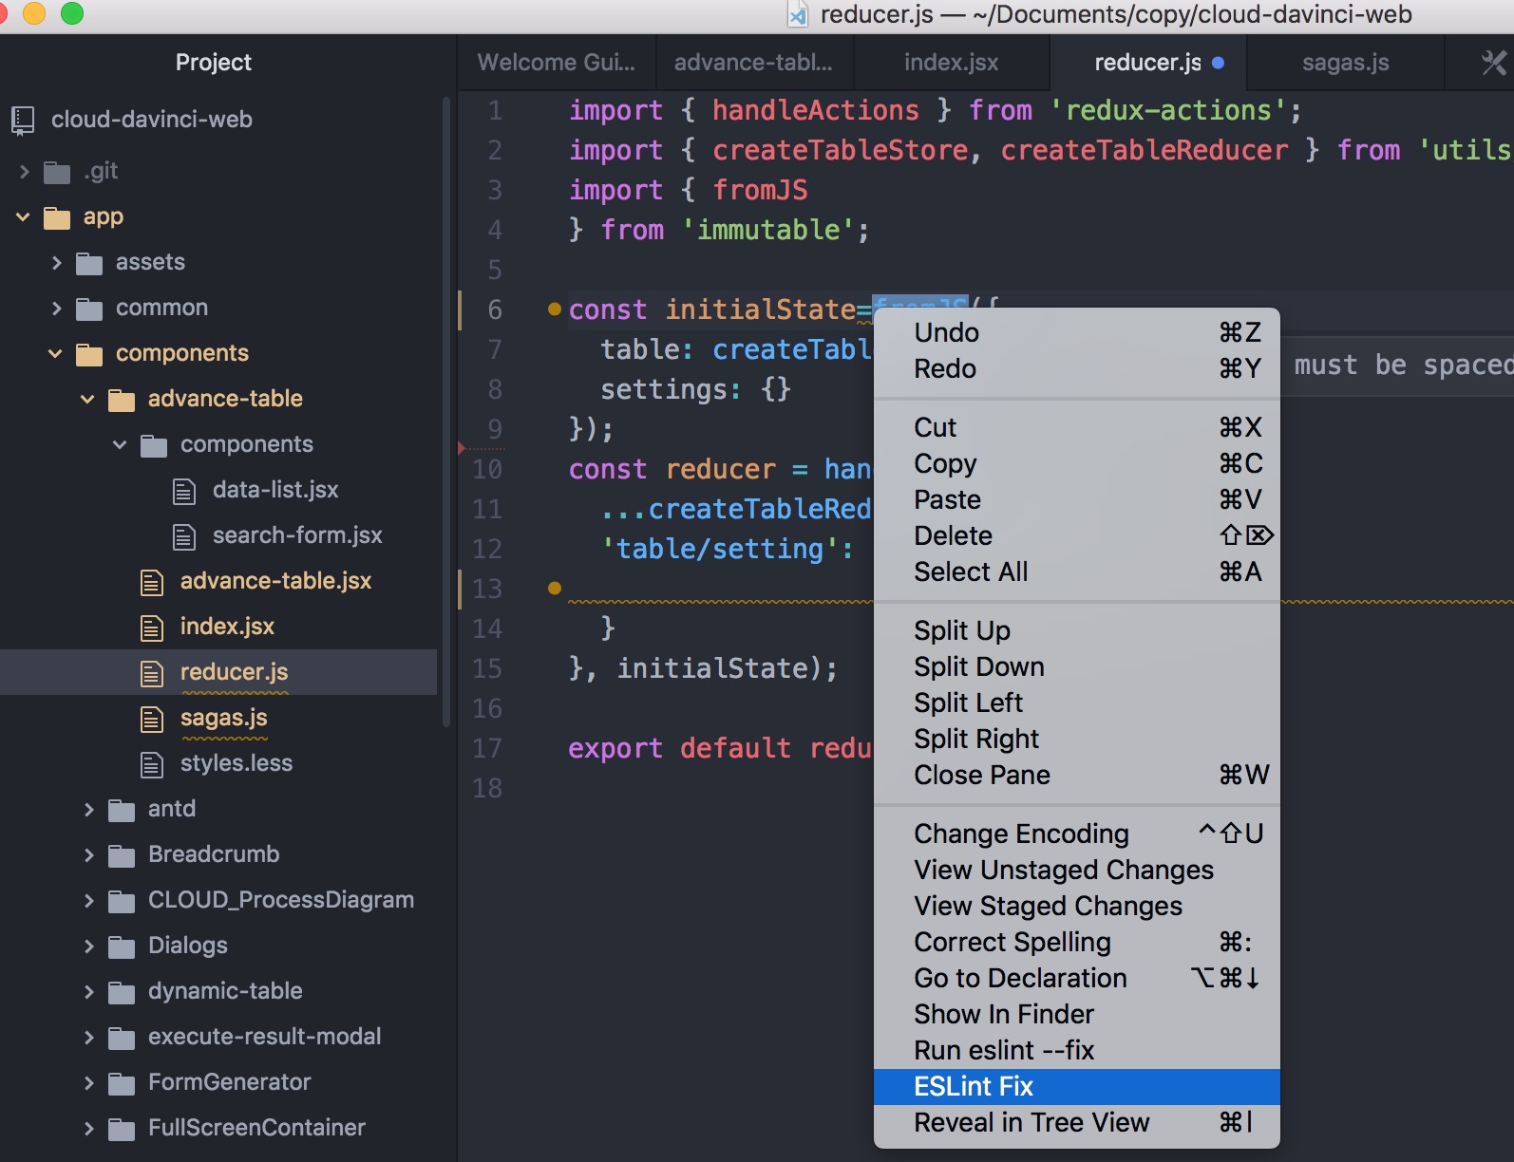Image resolution: width=1514 pixels, height=1162 pixels.
Task: Choose View Unstaged Changes entry
Action: (1076, 871)
